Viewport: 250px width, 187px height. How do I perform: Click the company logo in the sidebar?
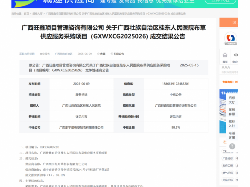pyautogui.click(x=231, y=38)
